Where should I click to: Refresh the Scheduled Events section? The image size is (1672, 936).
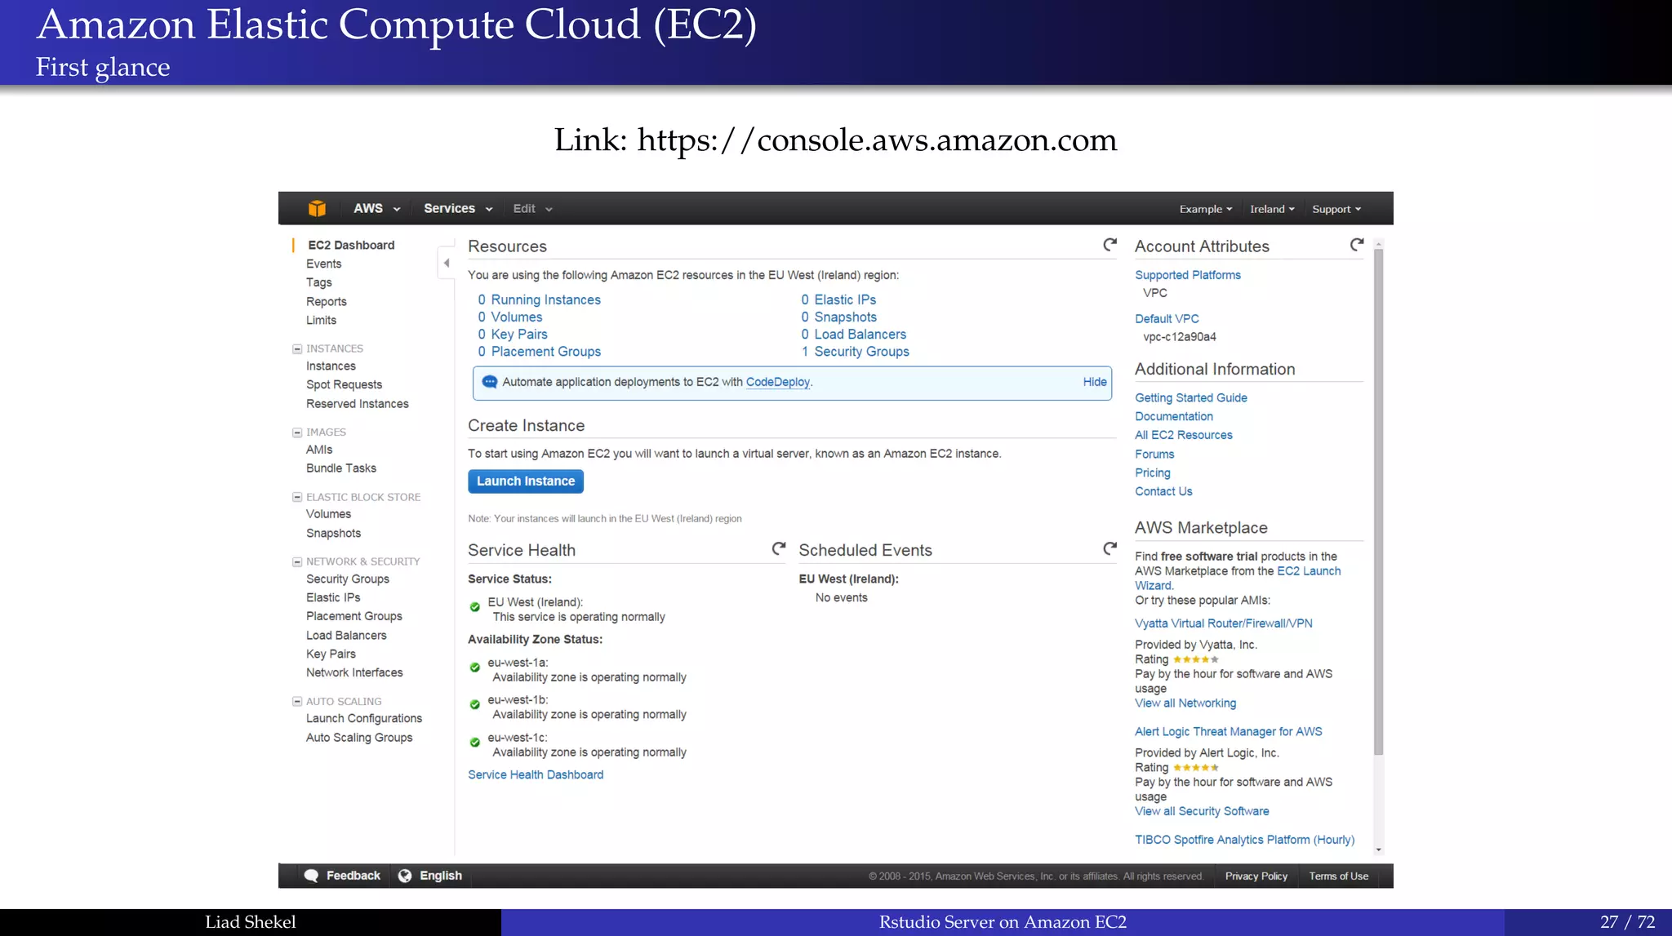click(x=1109, y=548)
